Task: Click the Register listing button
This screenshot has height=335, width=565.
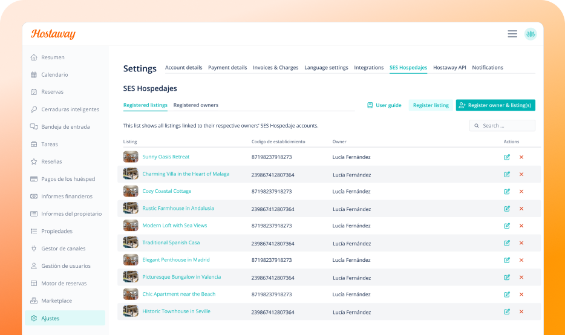Action: point(431,105)
